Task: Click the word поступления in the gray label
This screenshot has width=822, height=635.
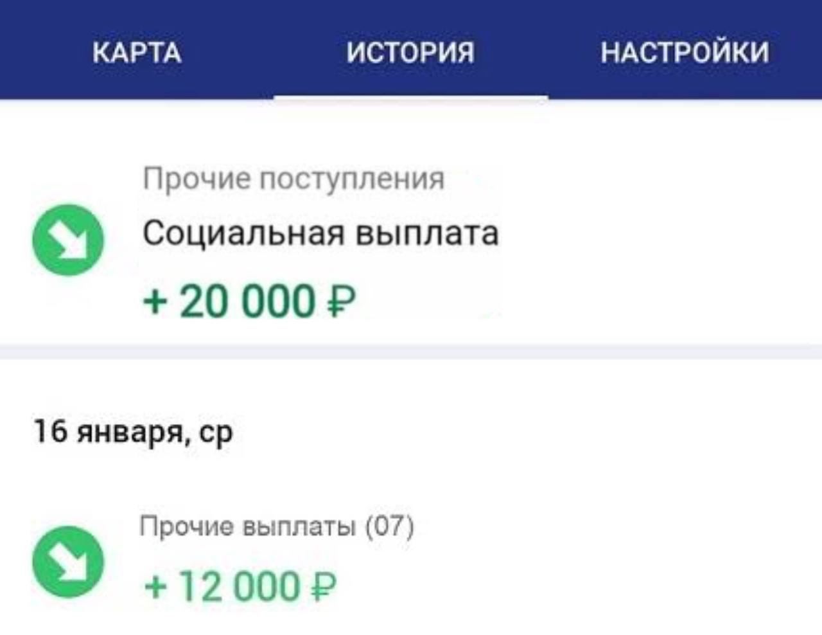Action: click(351, 178)
